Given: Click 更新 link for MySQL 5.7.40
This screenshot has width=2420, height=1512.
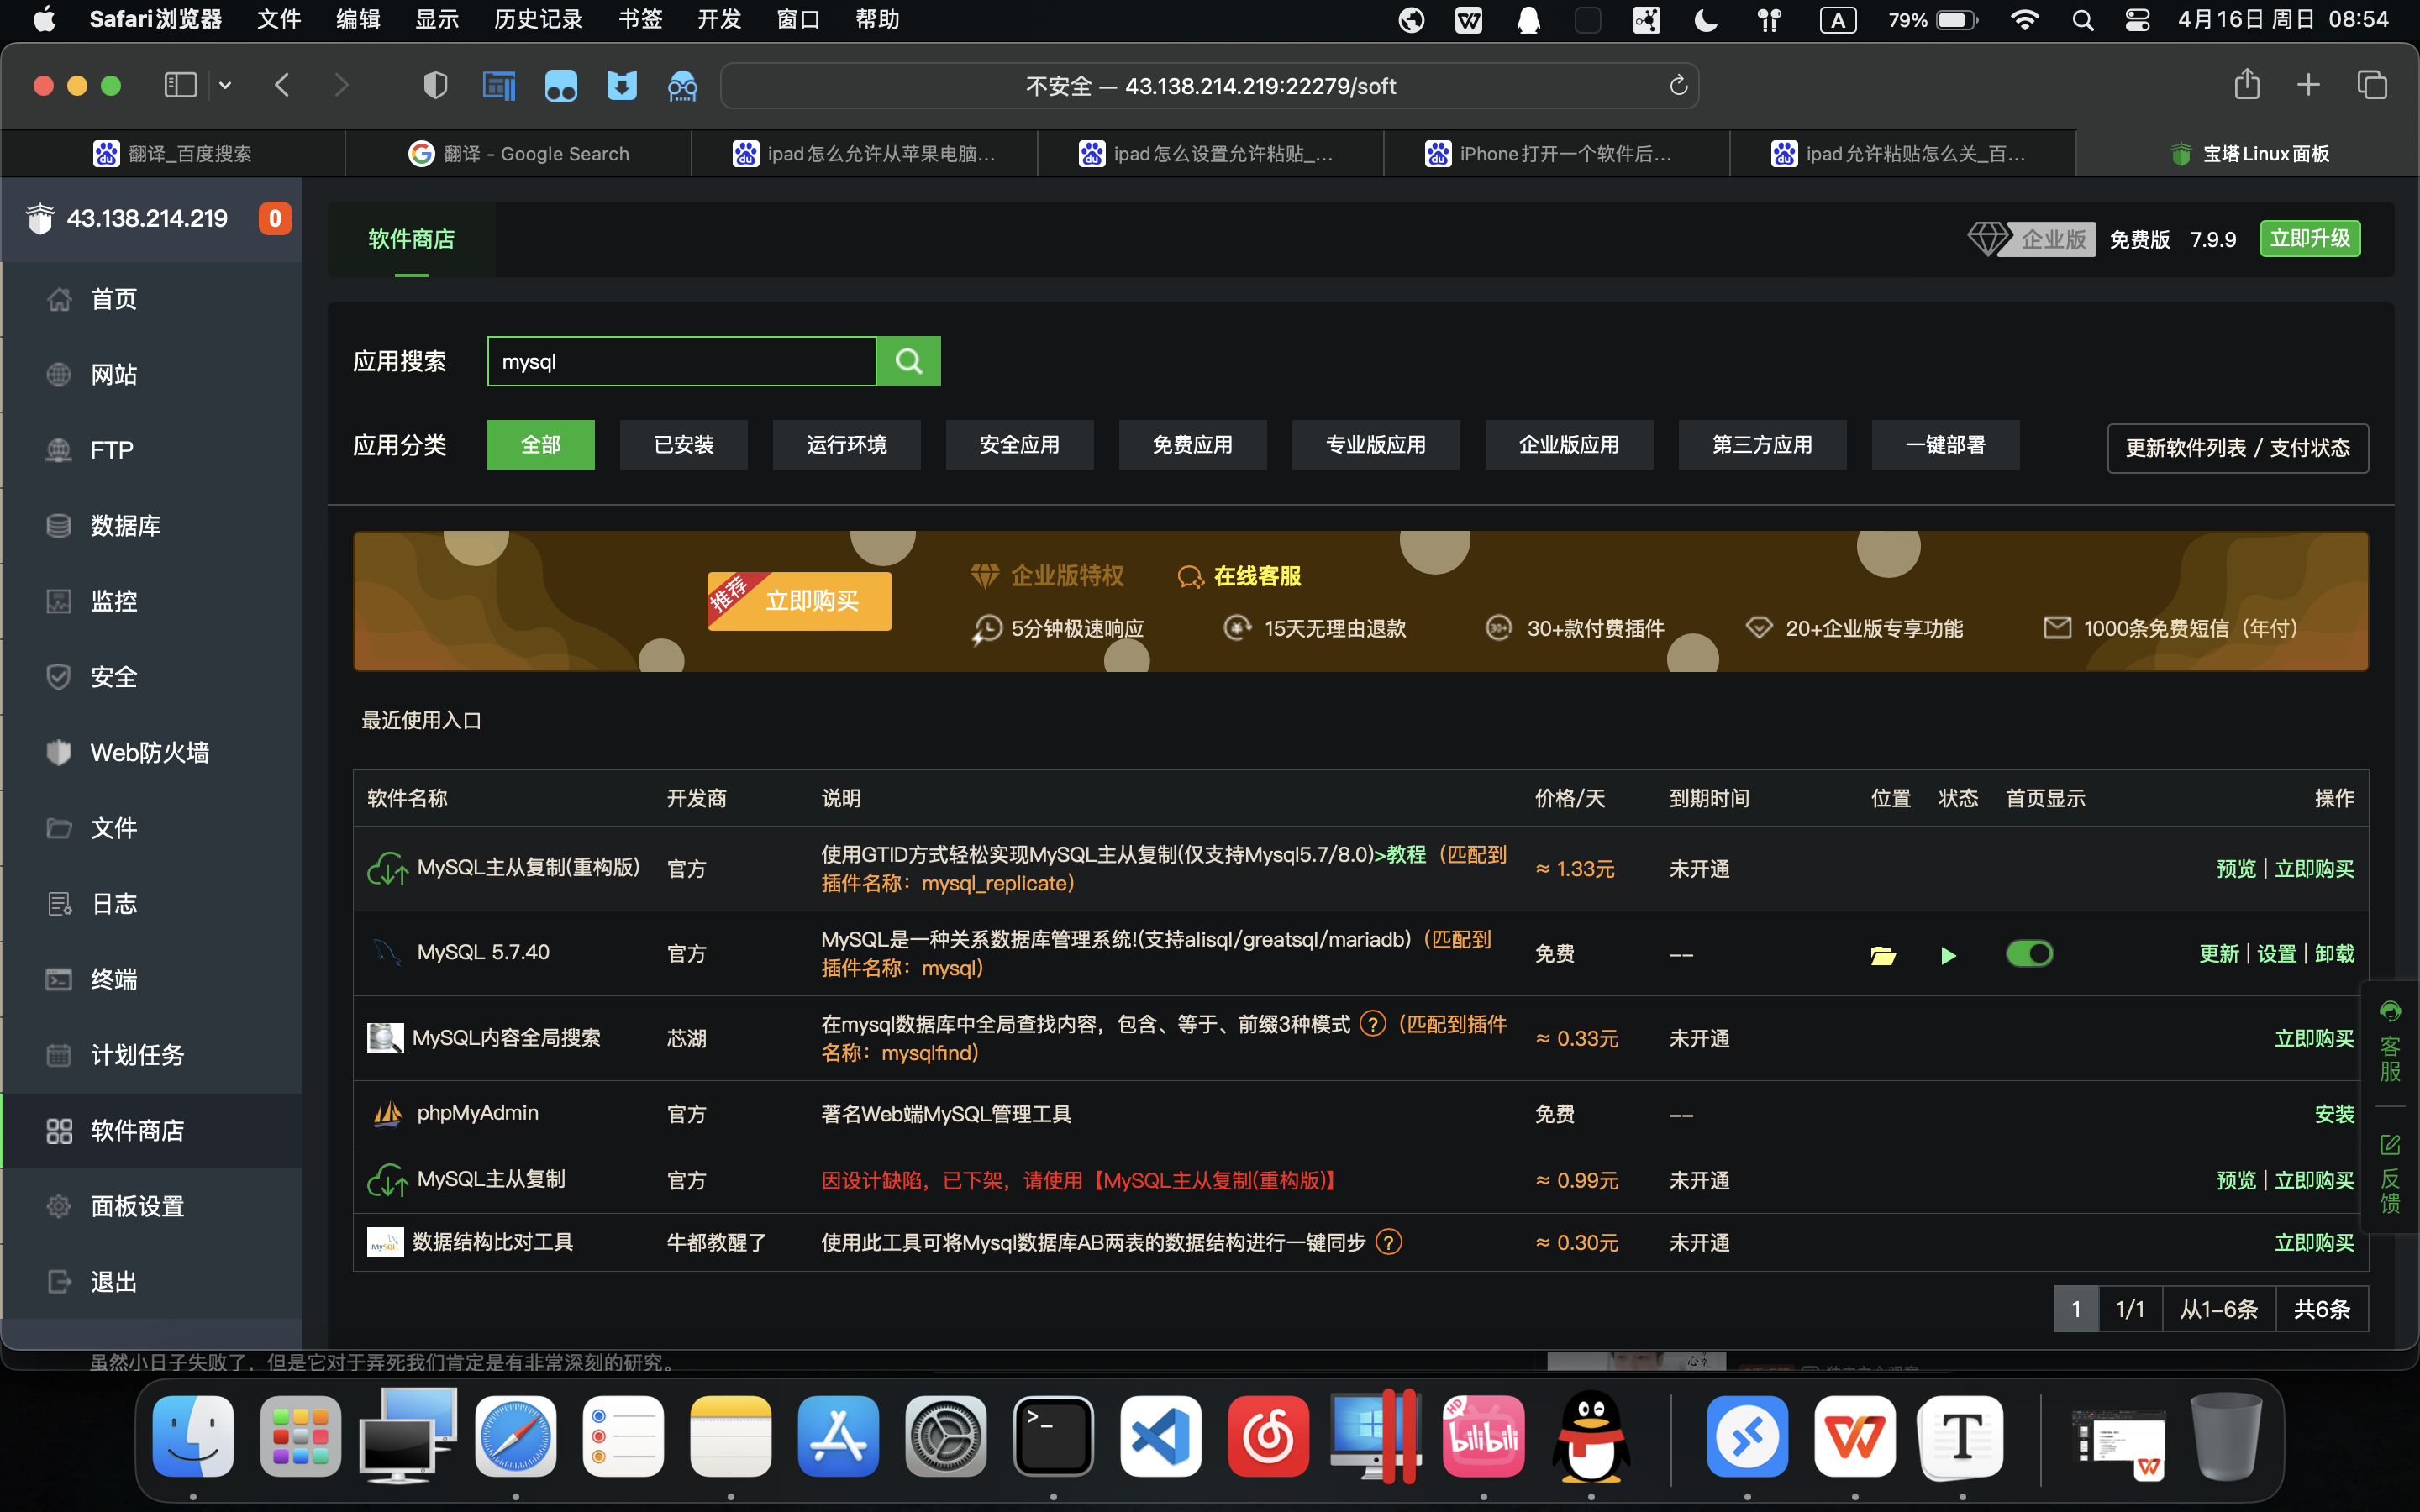Looking at the screenshot, I should coord(2219,953).
